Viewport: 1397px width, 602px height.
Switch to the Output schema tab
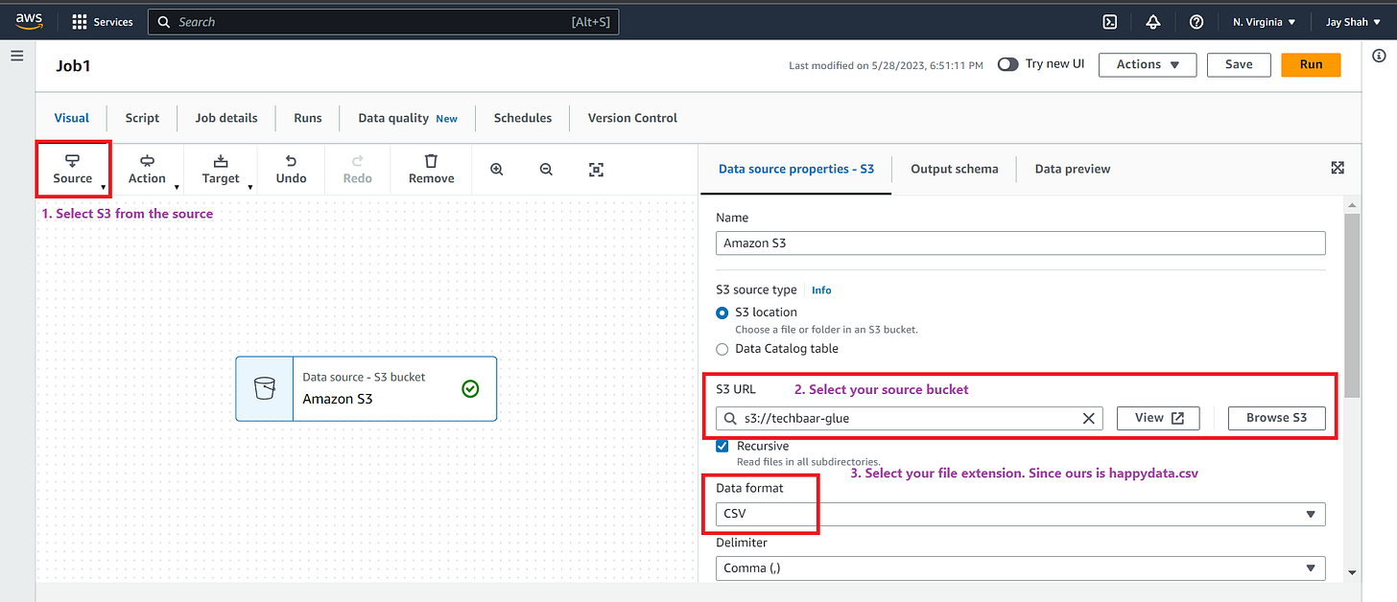(955, 169)
